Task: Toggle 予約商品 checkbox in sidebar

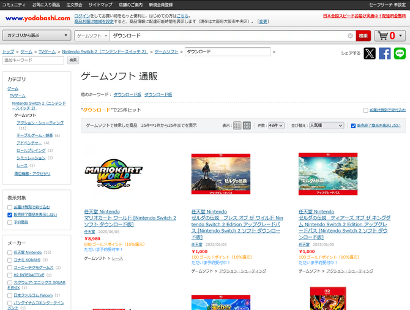Action: click(10, 222)
